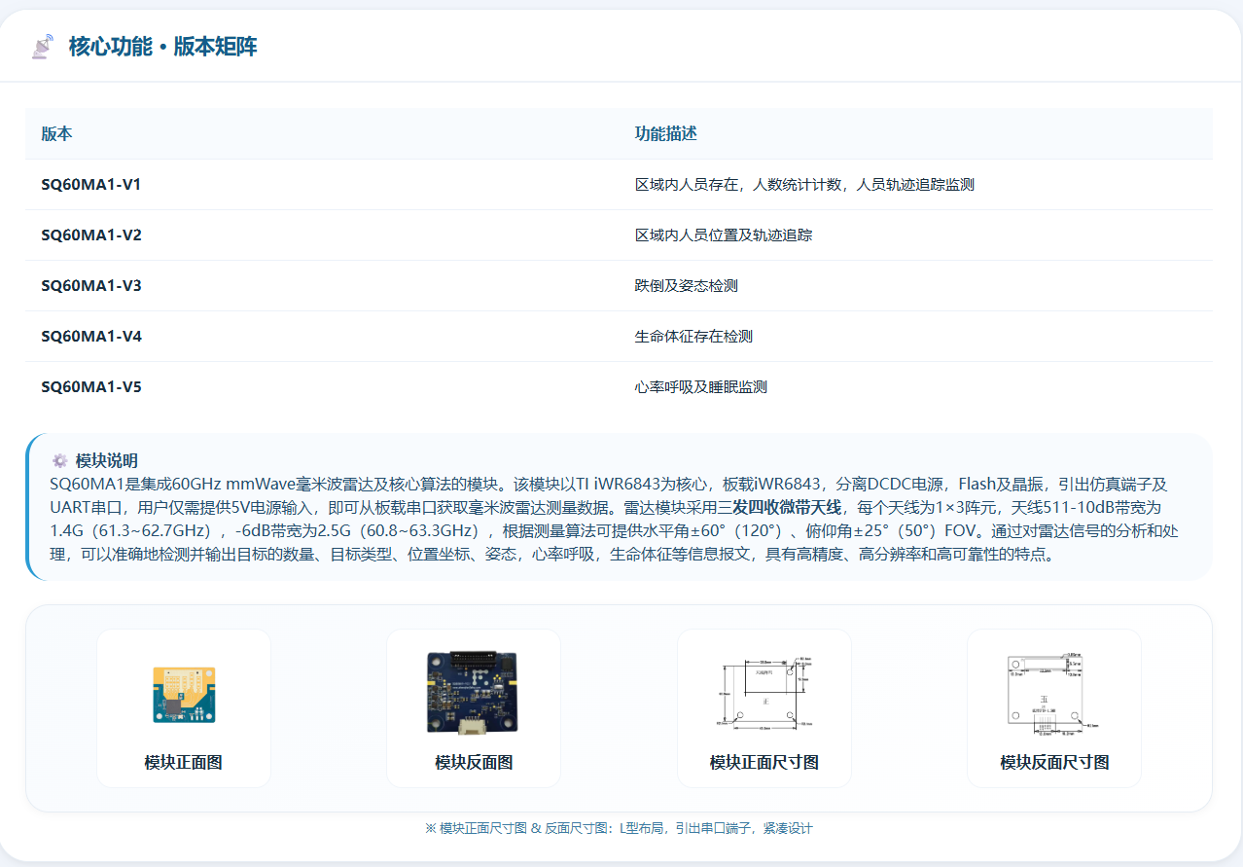The height and width of the screenshot is (867, 1243).
Task: Click the satellite dish icon in header
Action: point(43,47)
